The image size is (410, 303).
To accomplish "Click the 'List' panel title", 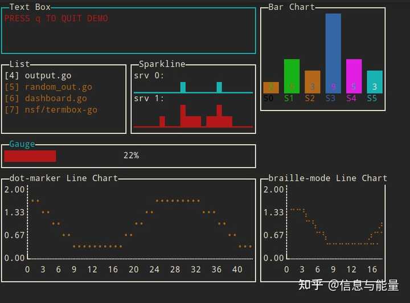I will (19, 64).
